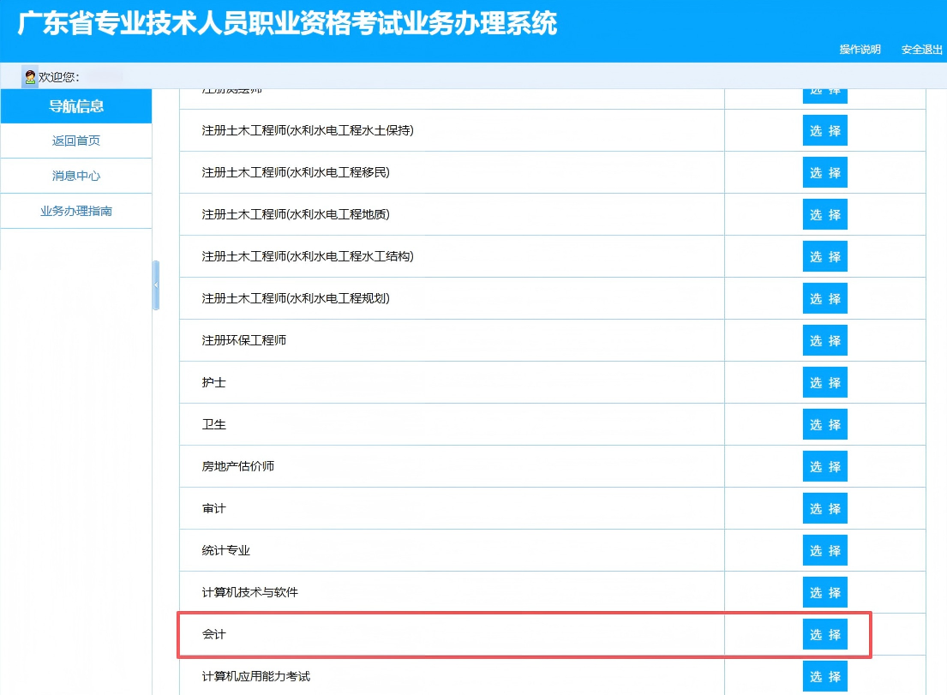Select the 统计专业 exam option
947x695 pixels.
(824, 550)
